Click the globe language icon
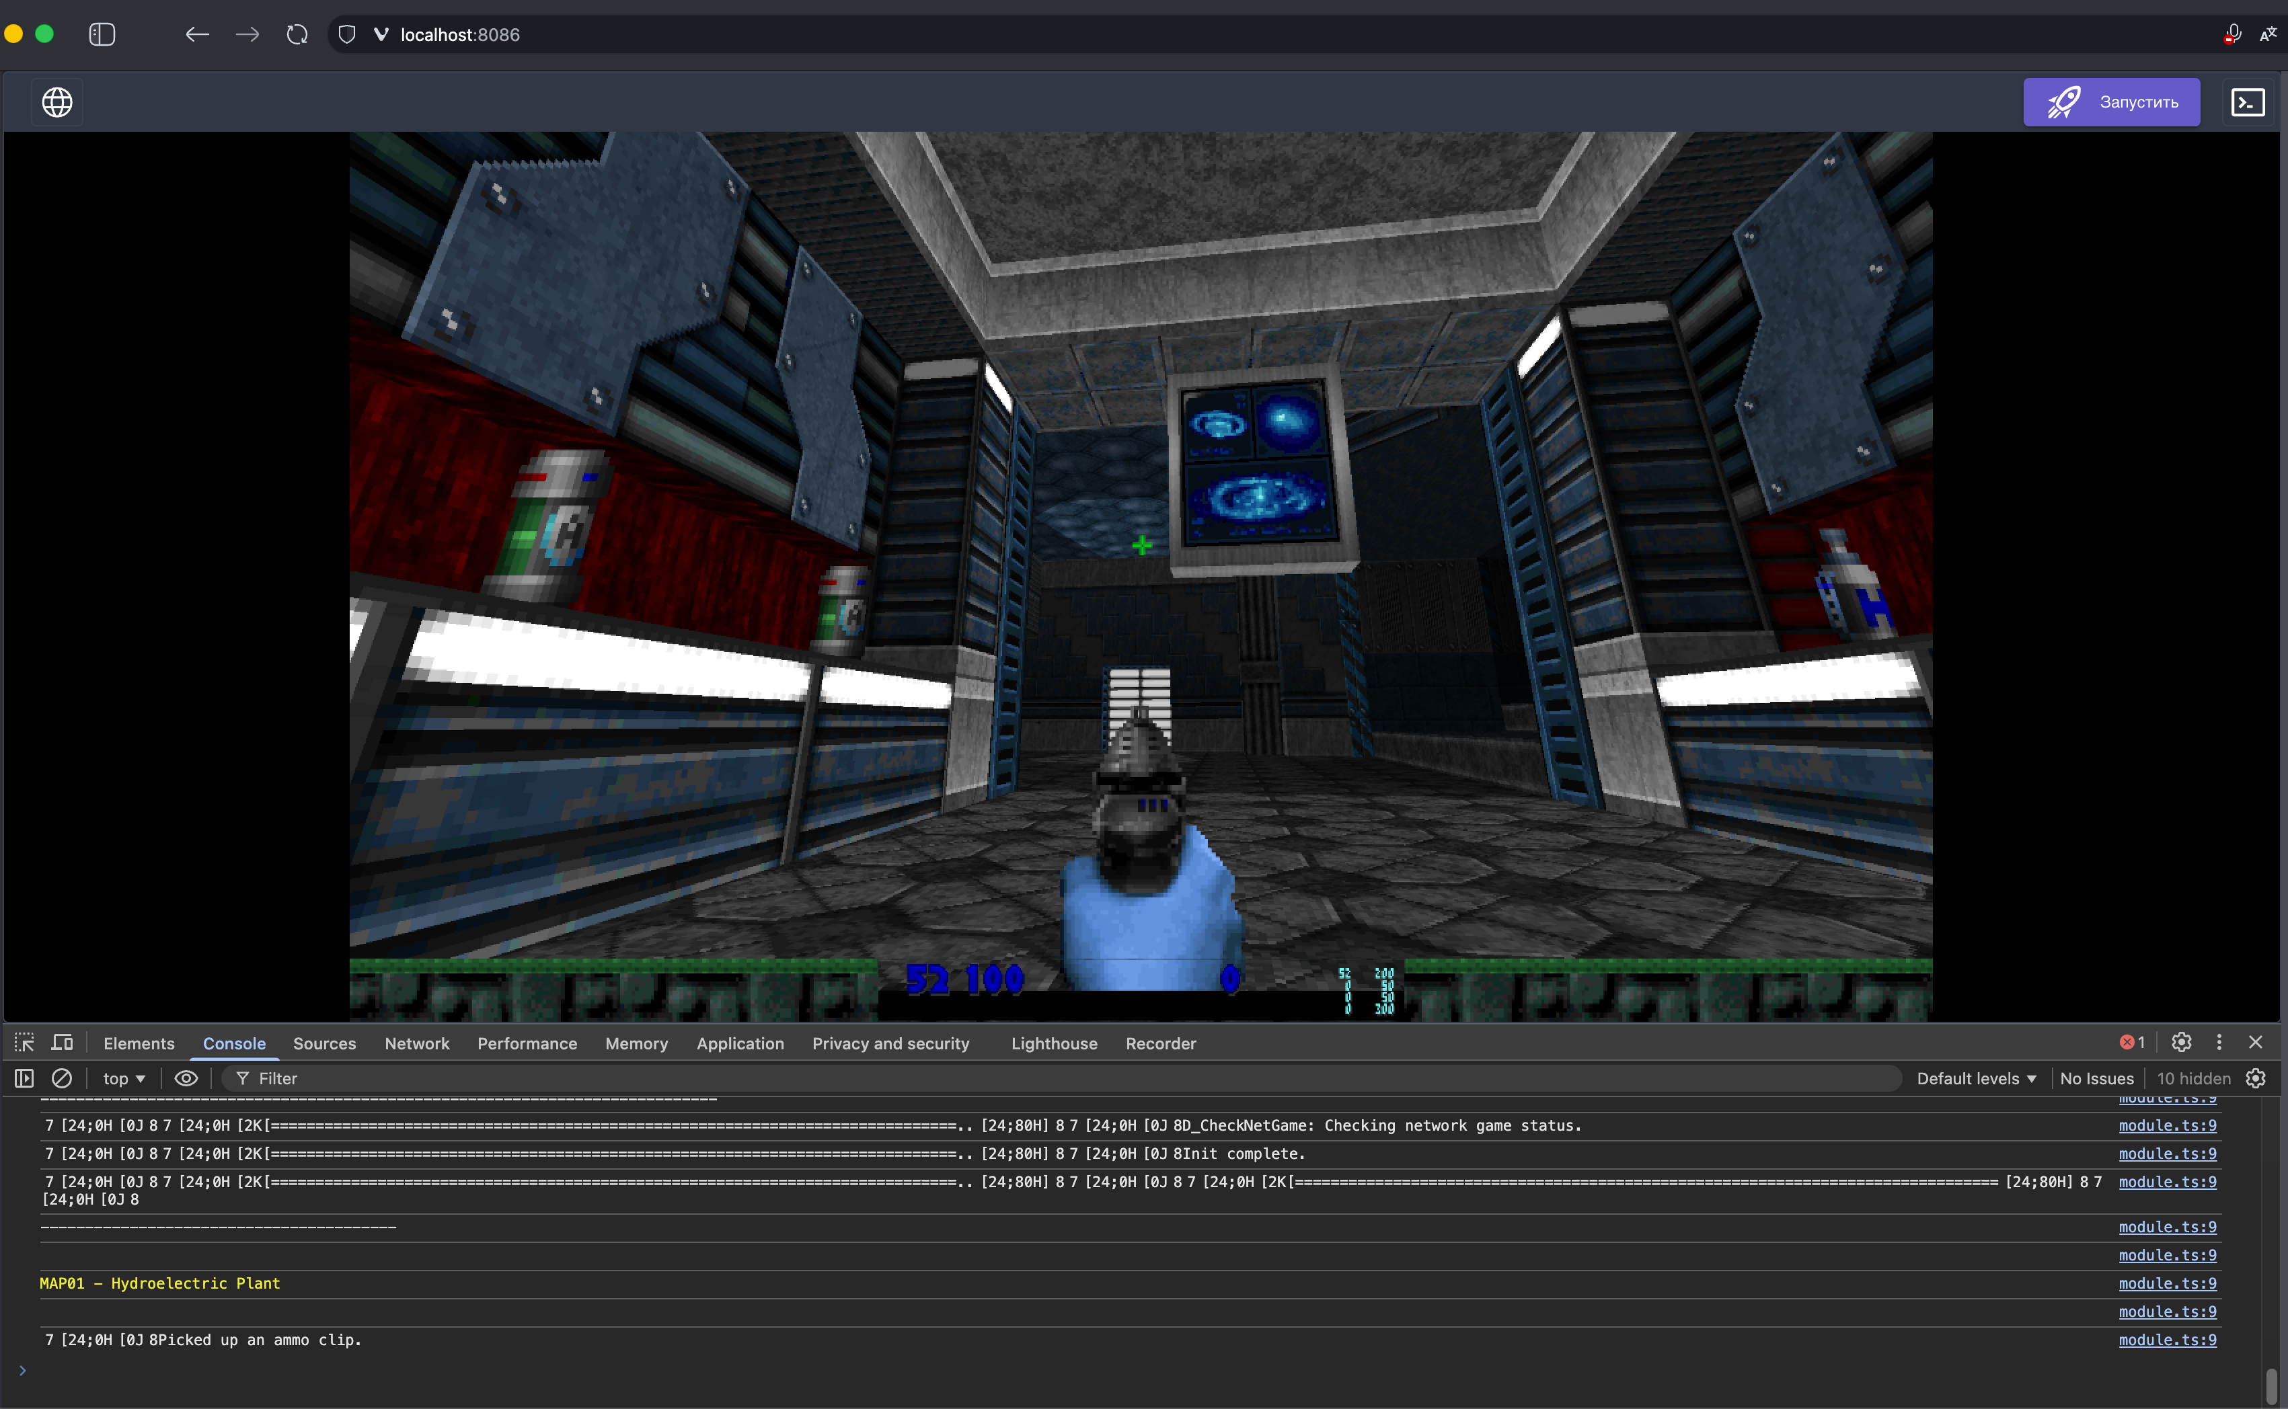 click(x=57, y=102)
